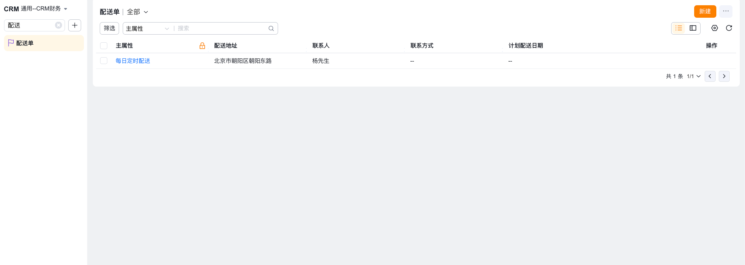
Task: Go to the next page
Action: click(x=724, y=76)
